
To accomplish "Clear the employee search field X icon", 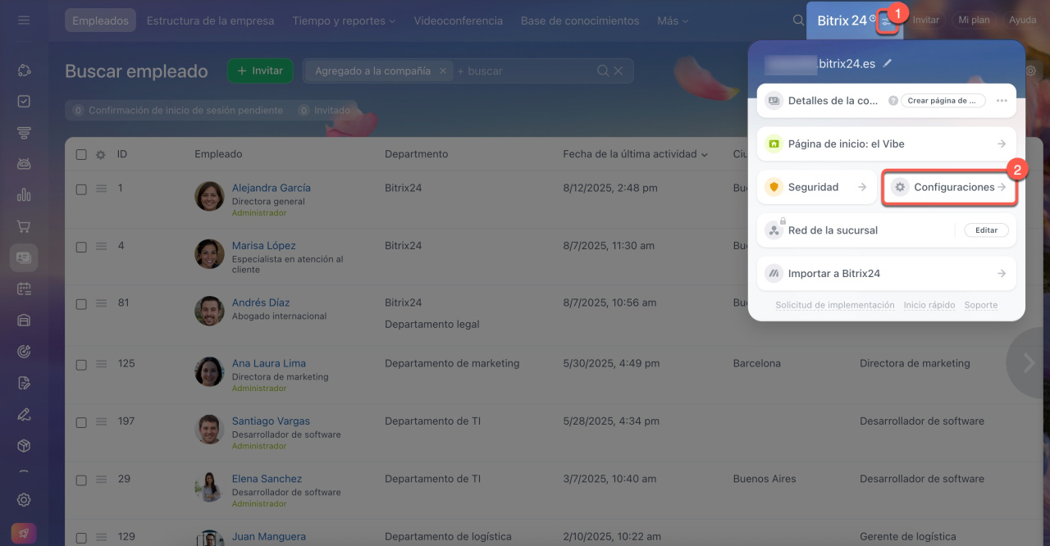I will click(619, 71).
